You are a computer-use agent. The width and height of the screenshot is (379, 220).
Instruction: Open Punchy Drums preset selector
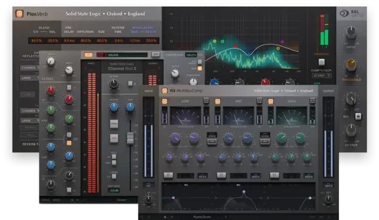(202, 217)
